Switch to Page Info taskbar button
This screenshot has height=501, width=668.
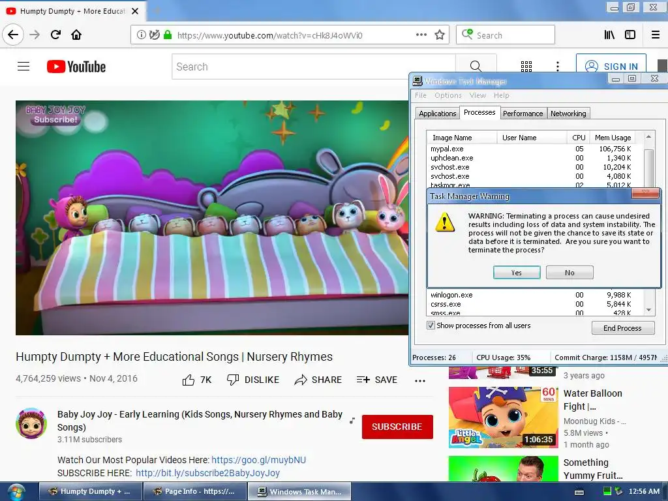[x=194, y=492]
